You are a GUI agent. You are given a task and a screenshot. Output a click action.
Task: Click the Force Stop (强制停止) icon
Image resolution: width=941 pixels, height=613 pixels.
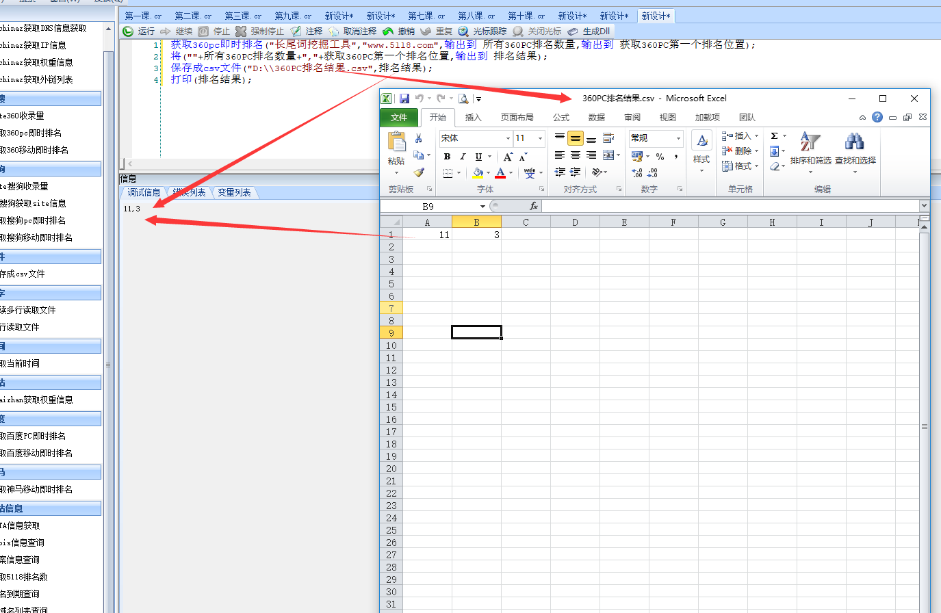coord(241,31)
